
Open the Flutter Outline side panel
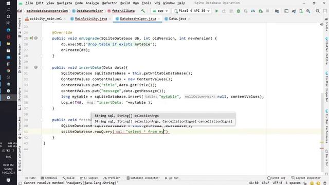pos(327,51)
